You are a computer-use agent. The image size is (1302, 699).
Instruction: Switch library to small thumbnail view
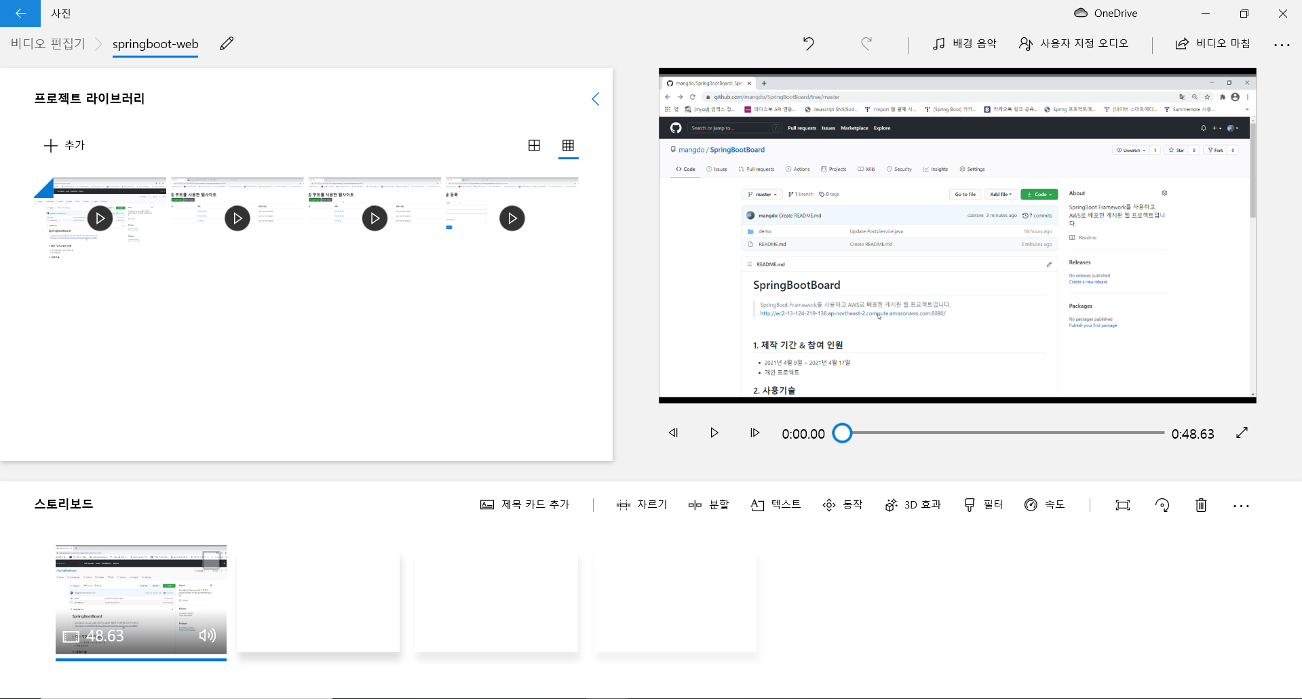pos(569,145)
